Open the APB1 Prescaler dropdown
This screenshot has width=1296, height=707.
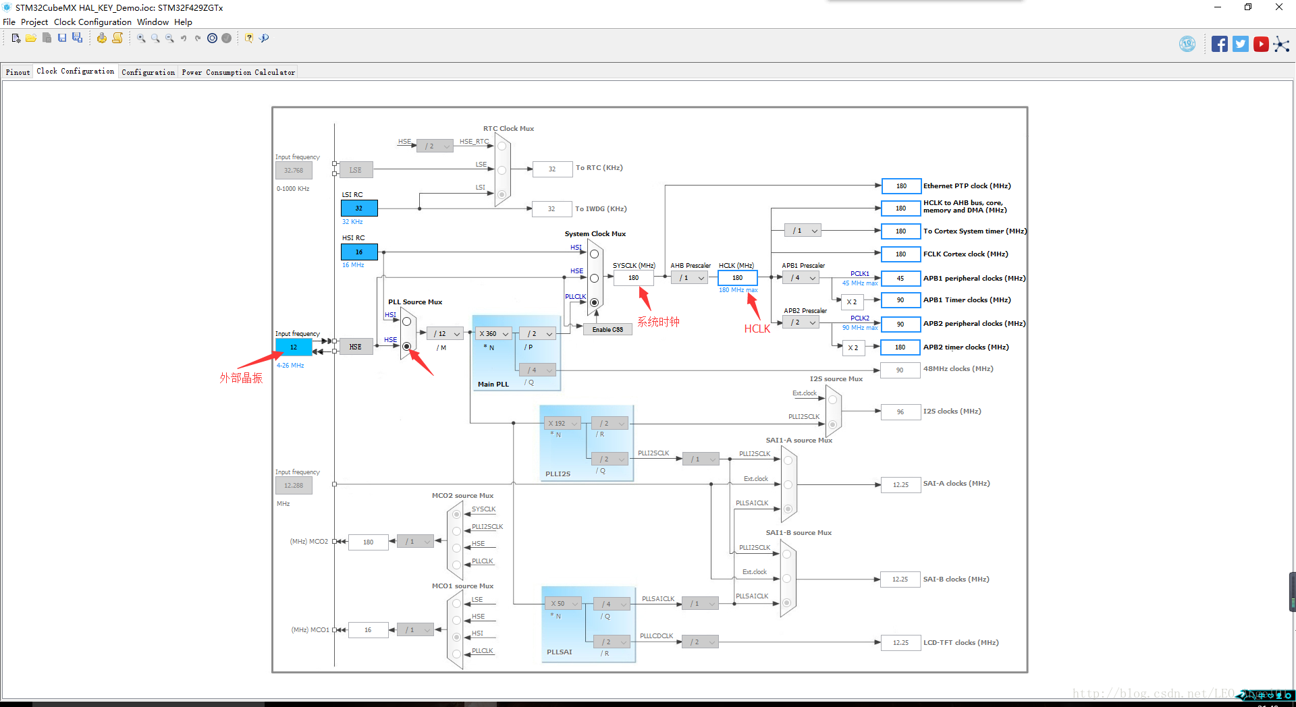801,278
